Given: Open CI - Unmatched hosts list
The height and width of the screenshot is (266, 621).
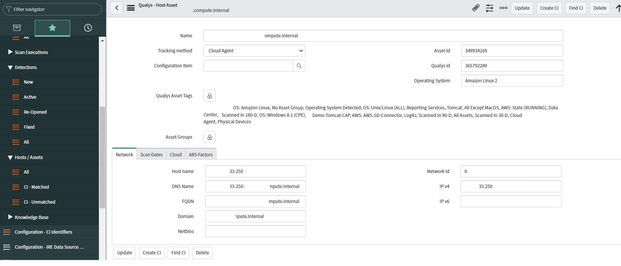Looking at the screenshot, I should click(39, 202).
